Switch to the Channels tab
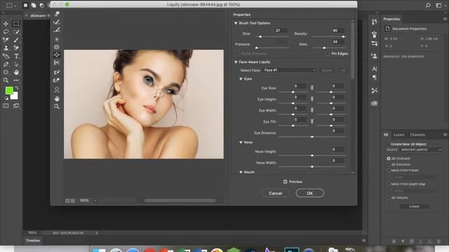Screen dimensions: 449x252 417,135
